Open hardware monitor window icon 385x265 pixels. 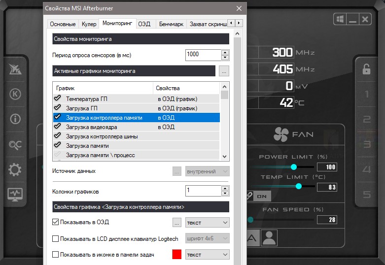(x=15, y=195)
